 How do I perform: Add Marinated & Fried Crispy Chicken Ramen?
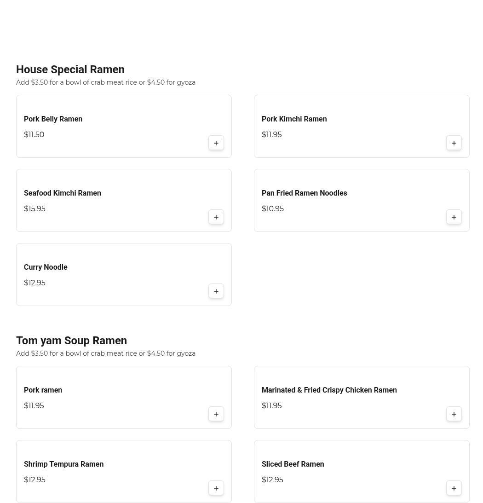(454, 414)
